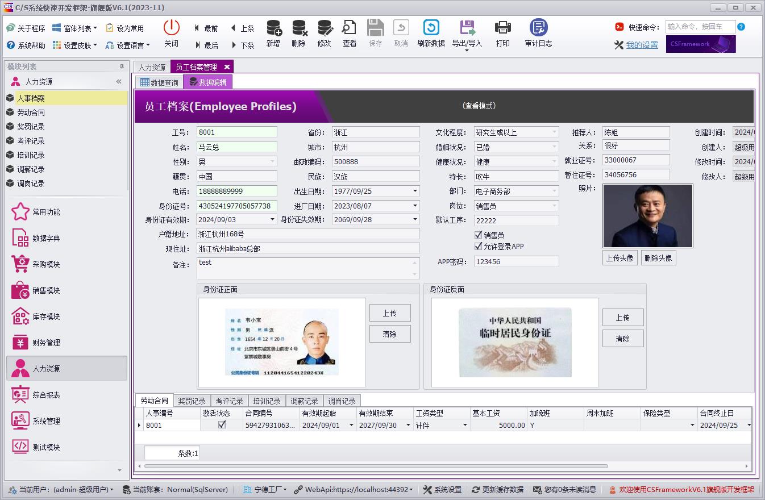Open the 奖罚记录 tab at the bottom

[x=192, y=400]
